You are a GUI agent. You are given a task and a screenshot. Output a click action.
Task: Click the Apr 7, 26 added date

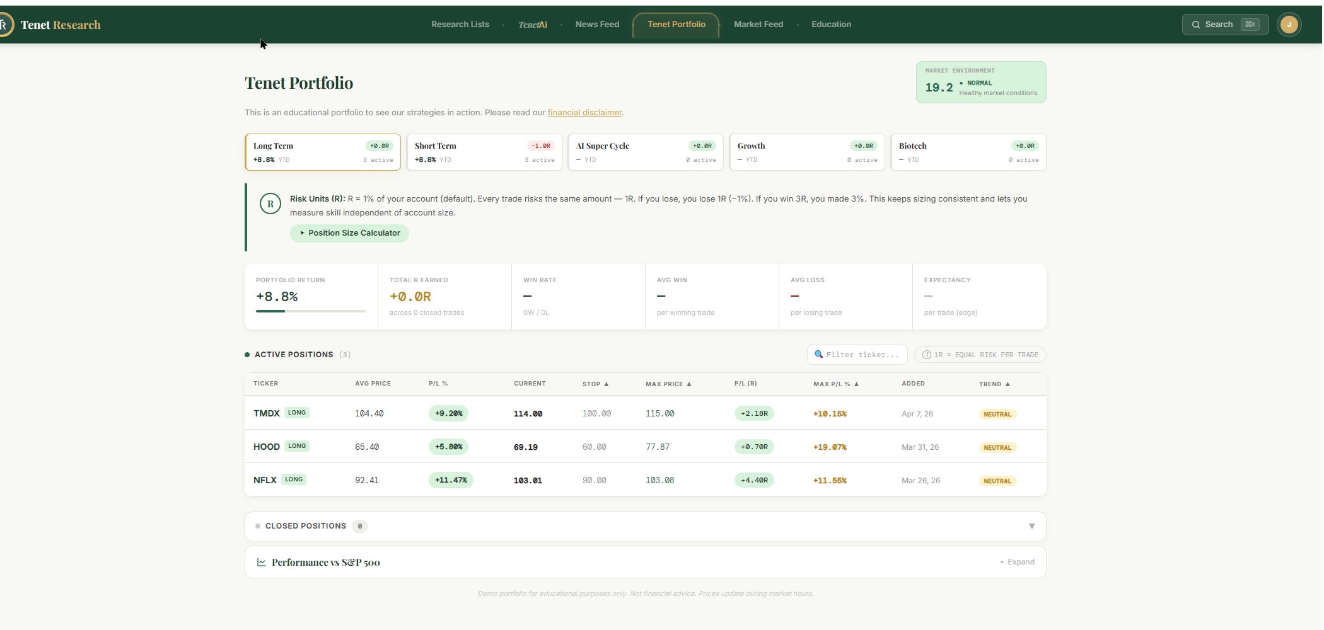[917, 414]
